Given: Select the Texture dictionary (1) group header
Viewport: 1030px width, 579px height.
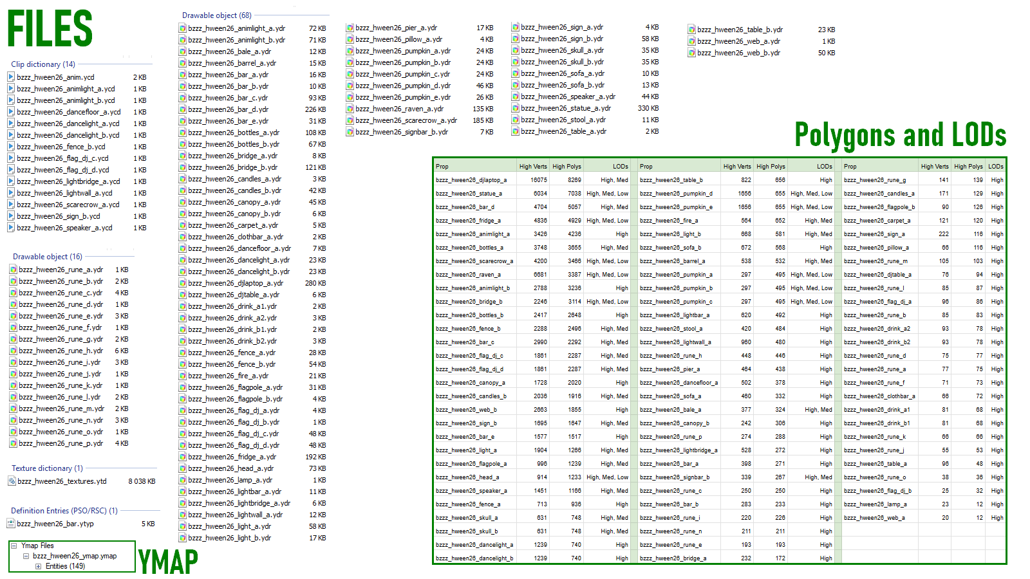Looking at the screenshot, I should click(48, 468).
